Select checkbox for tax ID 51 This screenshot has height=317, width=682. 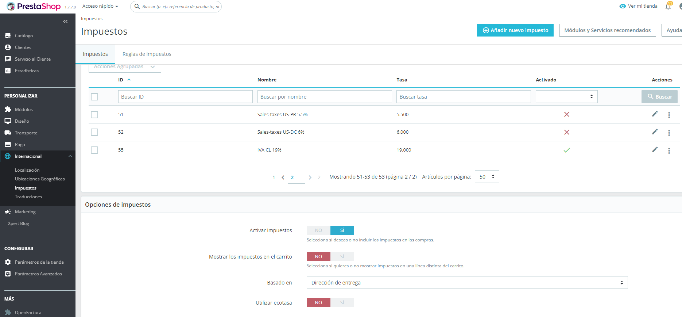click(94, 115)
